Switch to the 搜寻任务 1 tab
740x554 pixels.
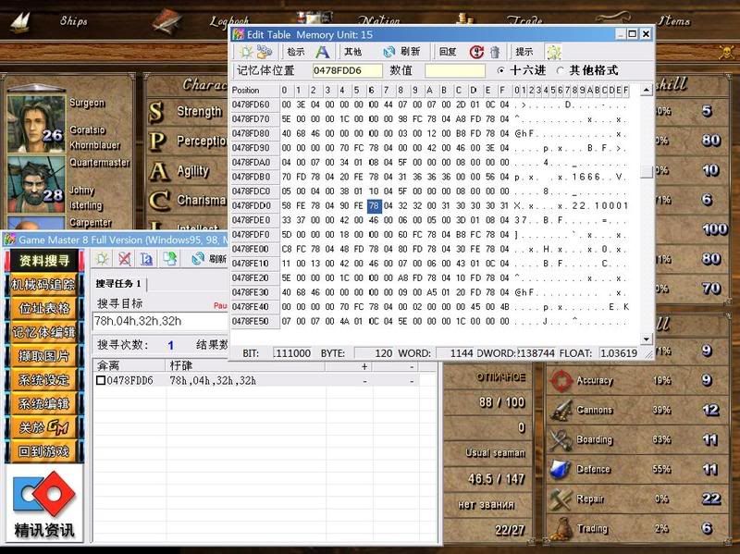[x=118, y=284]
